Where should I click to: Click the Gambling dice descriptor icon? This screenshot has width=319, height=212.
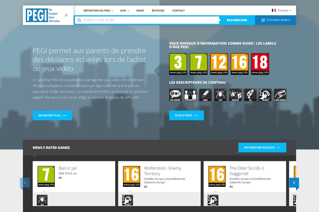tap(235, 95)
